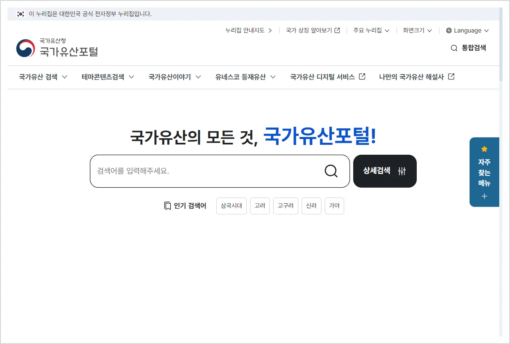Click the Korean flag icon in top banner
The image size is (510, 344).
[21, 14]
